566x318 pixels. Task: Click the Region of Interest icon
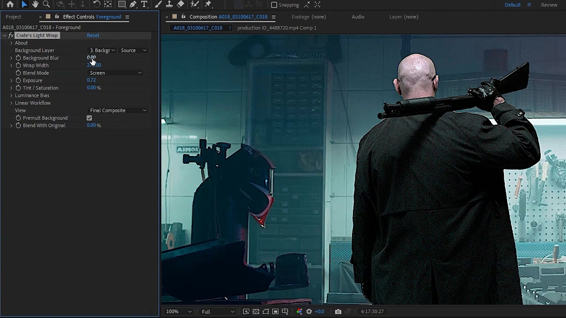[x=275, y=312]
